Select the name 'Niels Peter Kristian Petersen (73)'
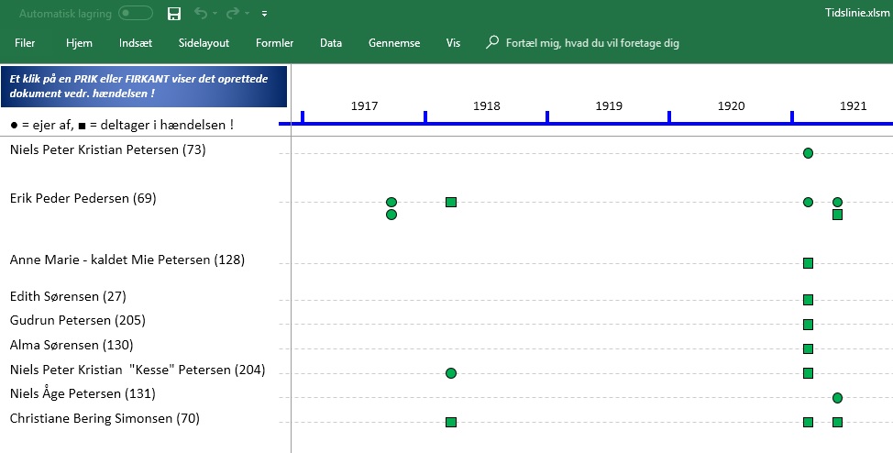This screenshot has width=893, height=453. (107, 149)
